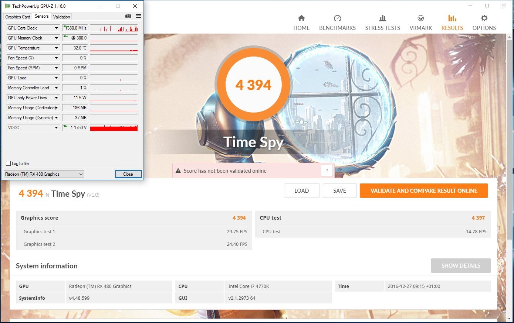
Task: Click the SHOW DETAILS button
Action: point(461,266)
